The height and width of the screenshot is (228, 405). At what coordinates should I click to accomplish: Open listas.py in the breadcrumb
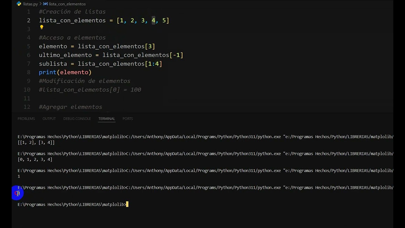(x=30, y=4)
